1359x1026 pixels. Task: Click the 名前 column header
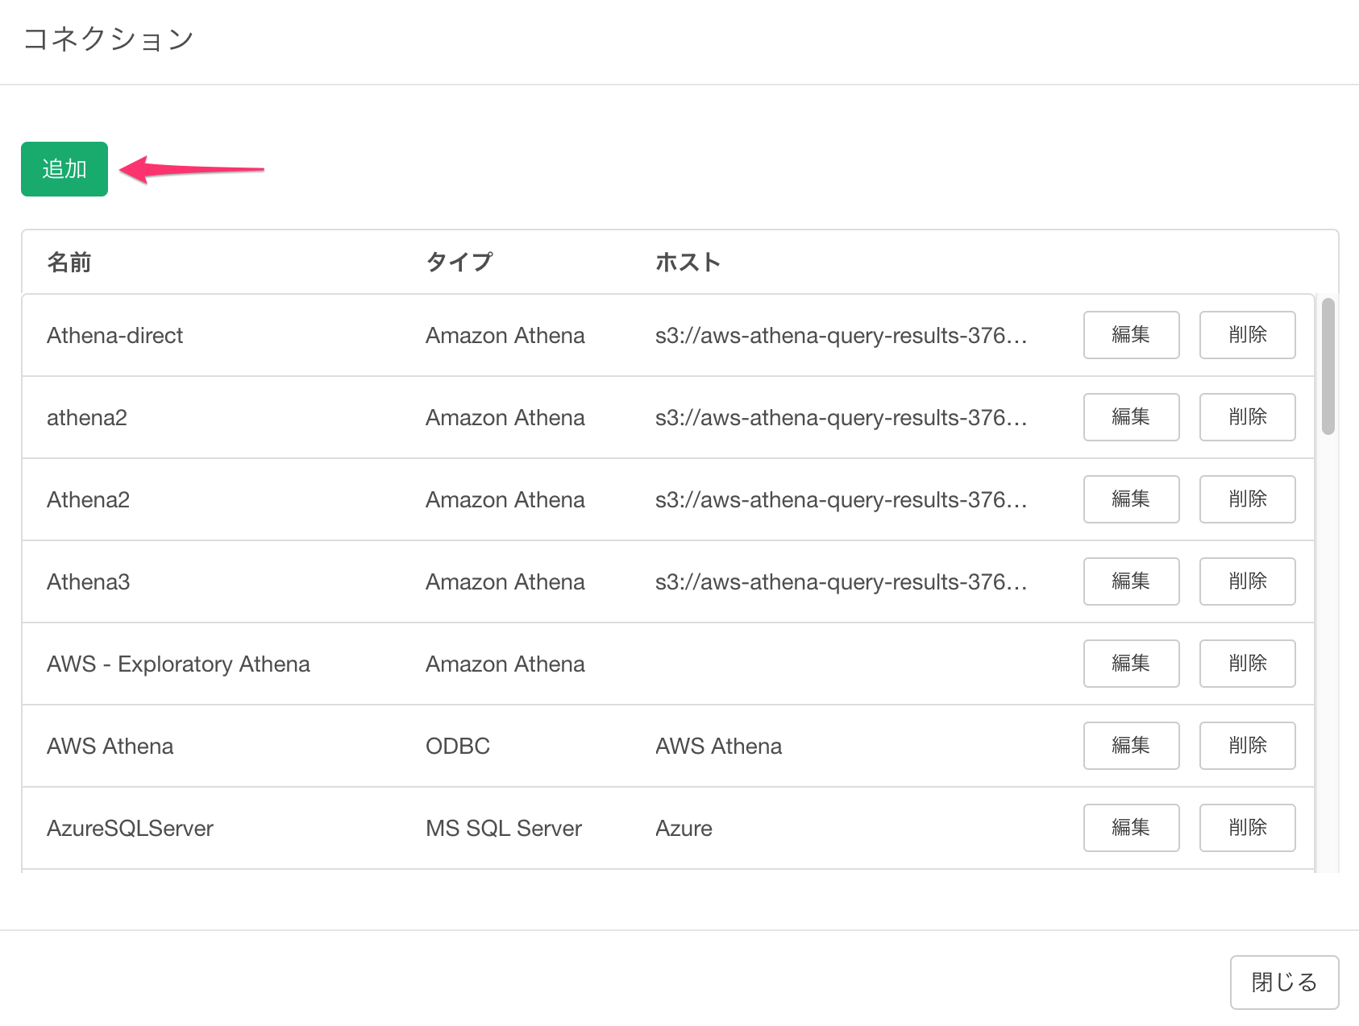(x=69, y=263)
